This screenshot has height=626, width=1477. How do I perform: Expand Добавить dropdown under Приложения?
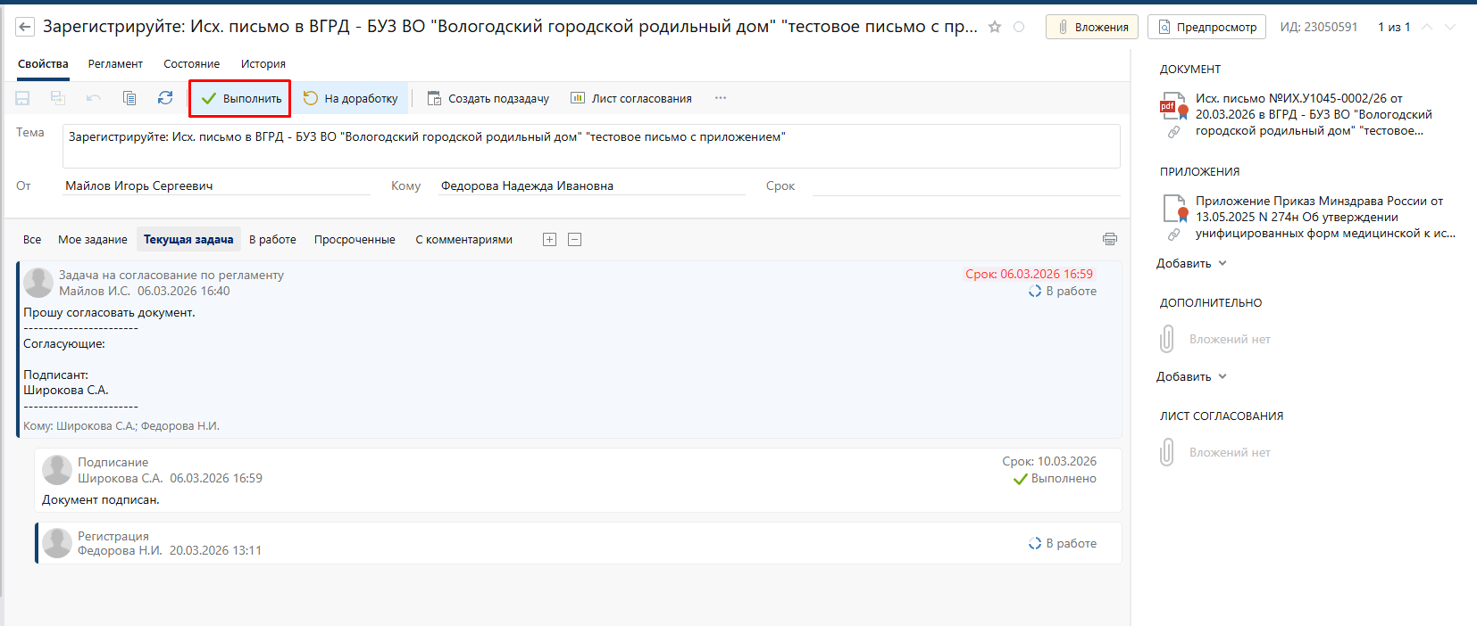click(x=1192, y=263)
